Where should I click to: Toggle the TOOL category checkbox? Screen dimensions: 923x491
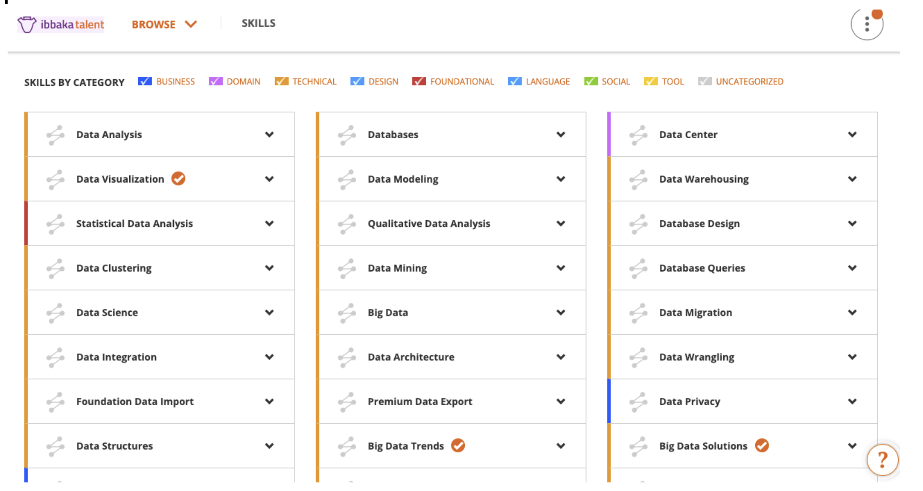click(651, 82)
